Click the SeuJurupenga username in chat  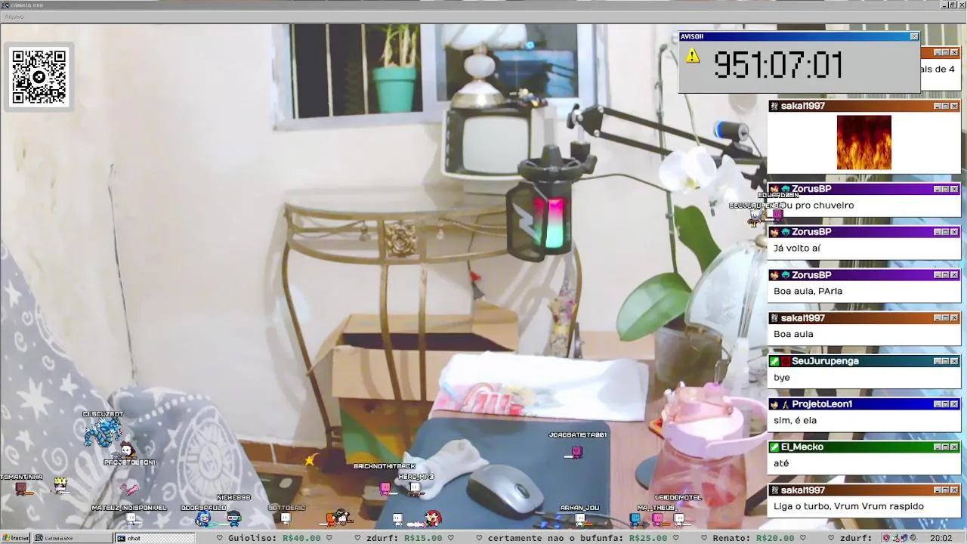pos(825,361)
